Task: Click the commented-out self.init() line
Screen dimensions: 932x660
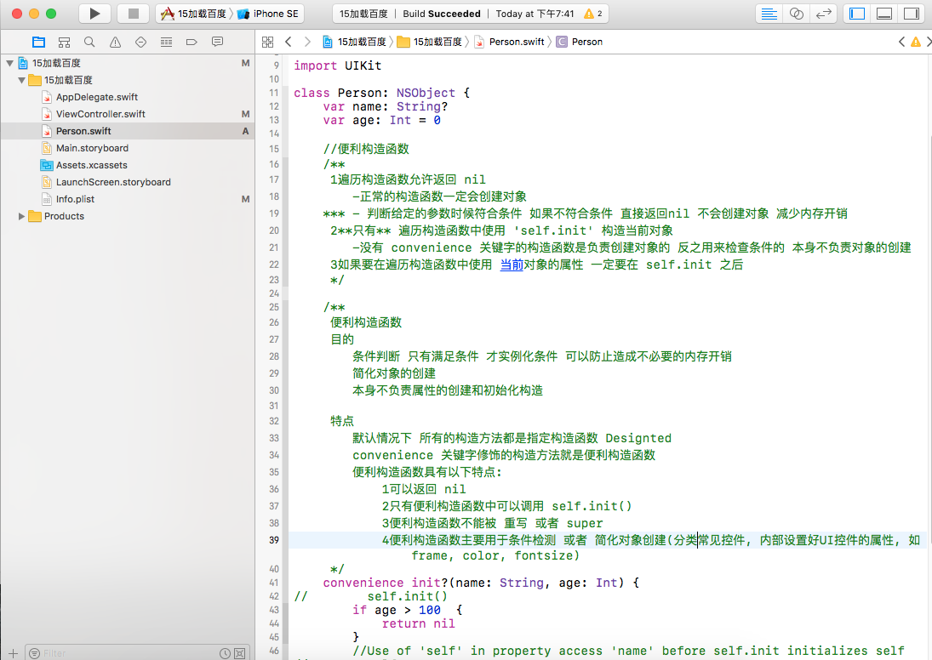Action: 371,596
